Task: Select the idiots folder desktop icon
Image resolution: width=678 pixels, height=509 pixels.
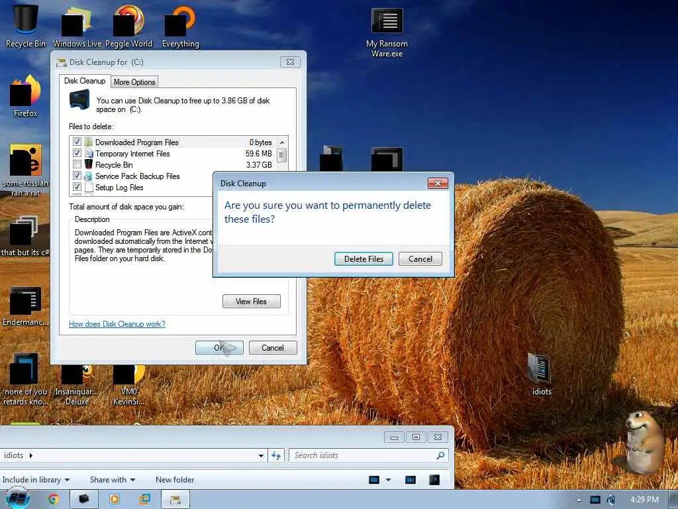Action: (542, 374)
